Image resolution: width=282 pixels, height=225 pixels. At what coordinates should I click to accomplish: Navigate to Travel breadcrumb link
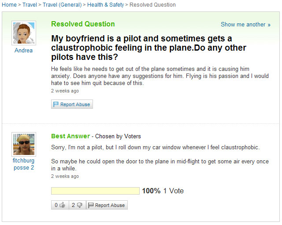tap(30, 5)
